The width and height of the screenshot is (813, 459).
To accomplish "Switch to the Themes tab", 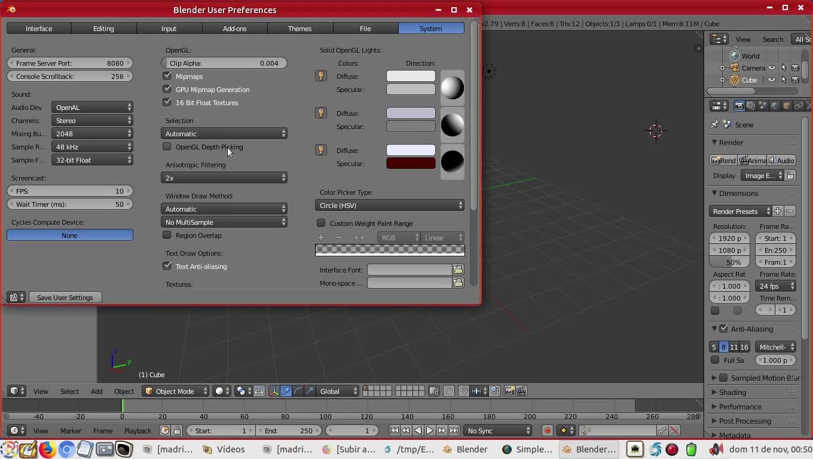I will (x=299, y=28).
